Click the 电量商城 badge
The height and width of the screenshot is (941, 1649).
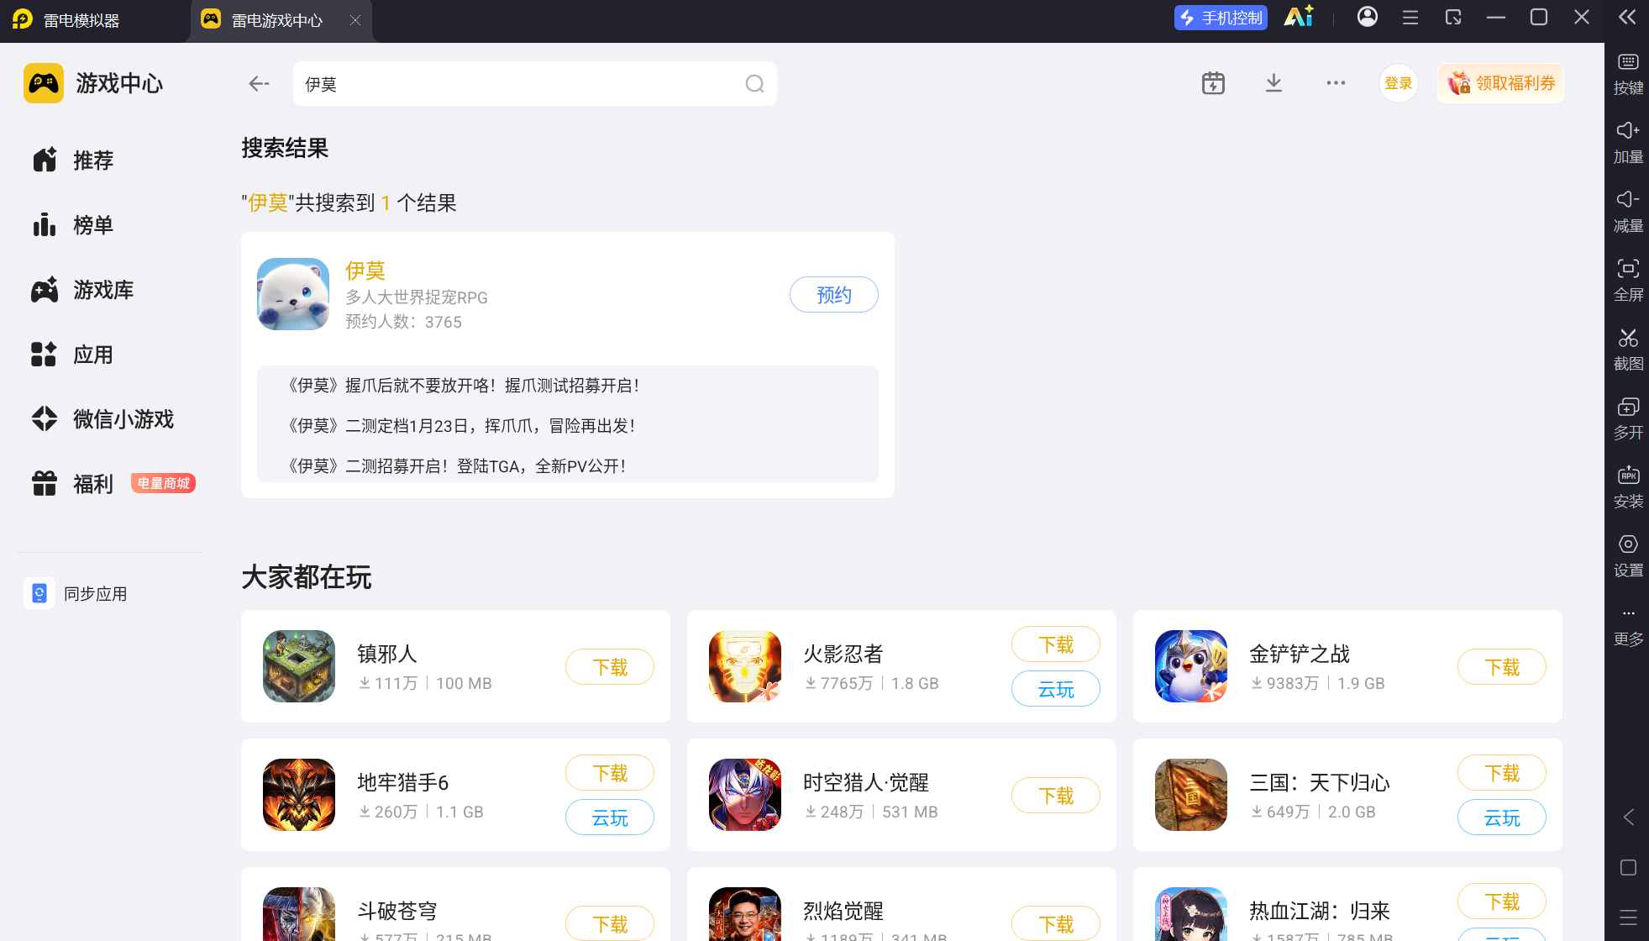[x=164, y=483]
